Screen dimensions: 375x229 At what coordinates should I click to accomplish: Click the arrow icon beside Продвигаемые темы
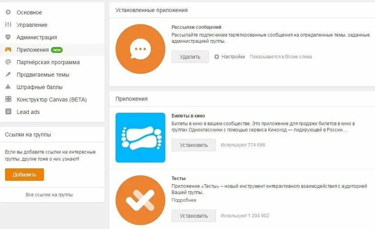8,74
